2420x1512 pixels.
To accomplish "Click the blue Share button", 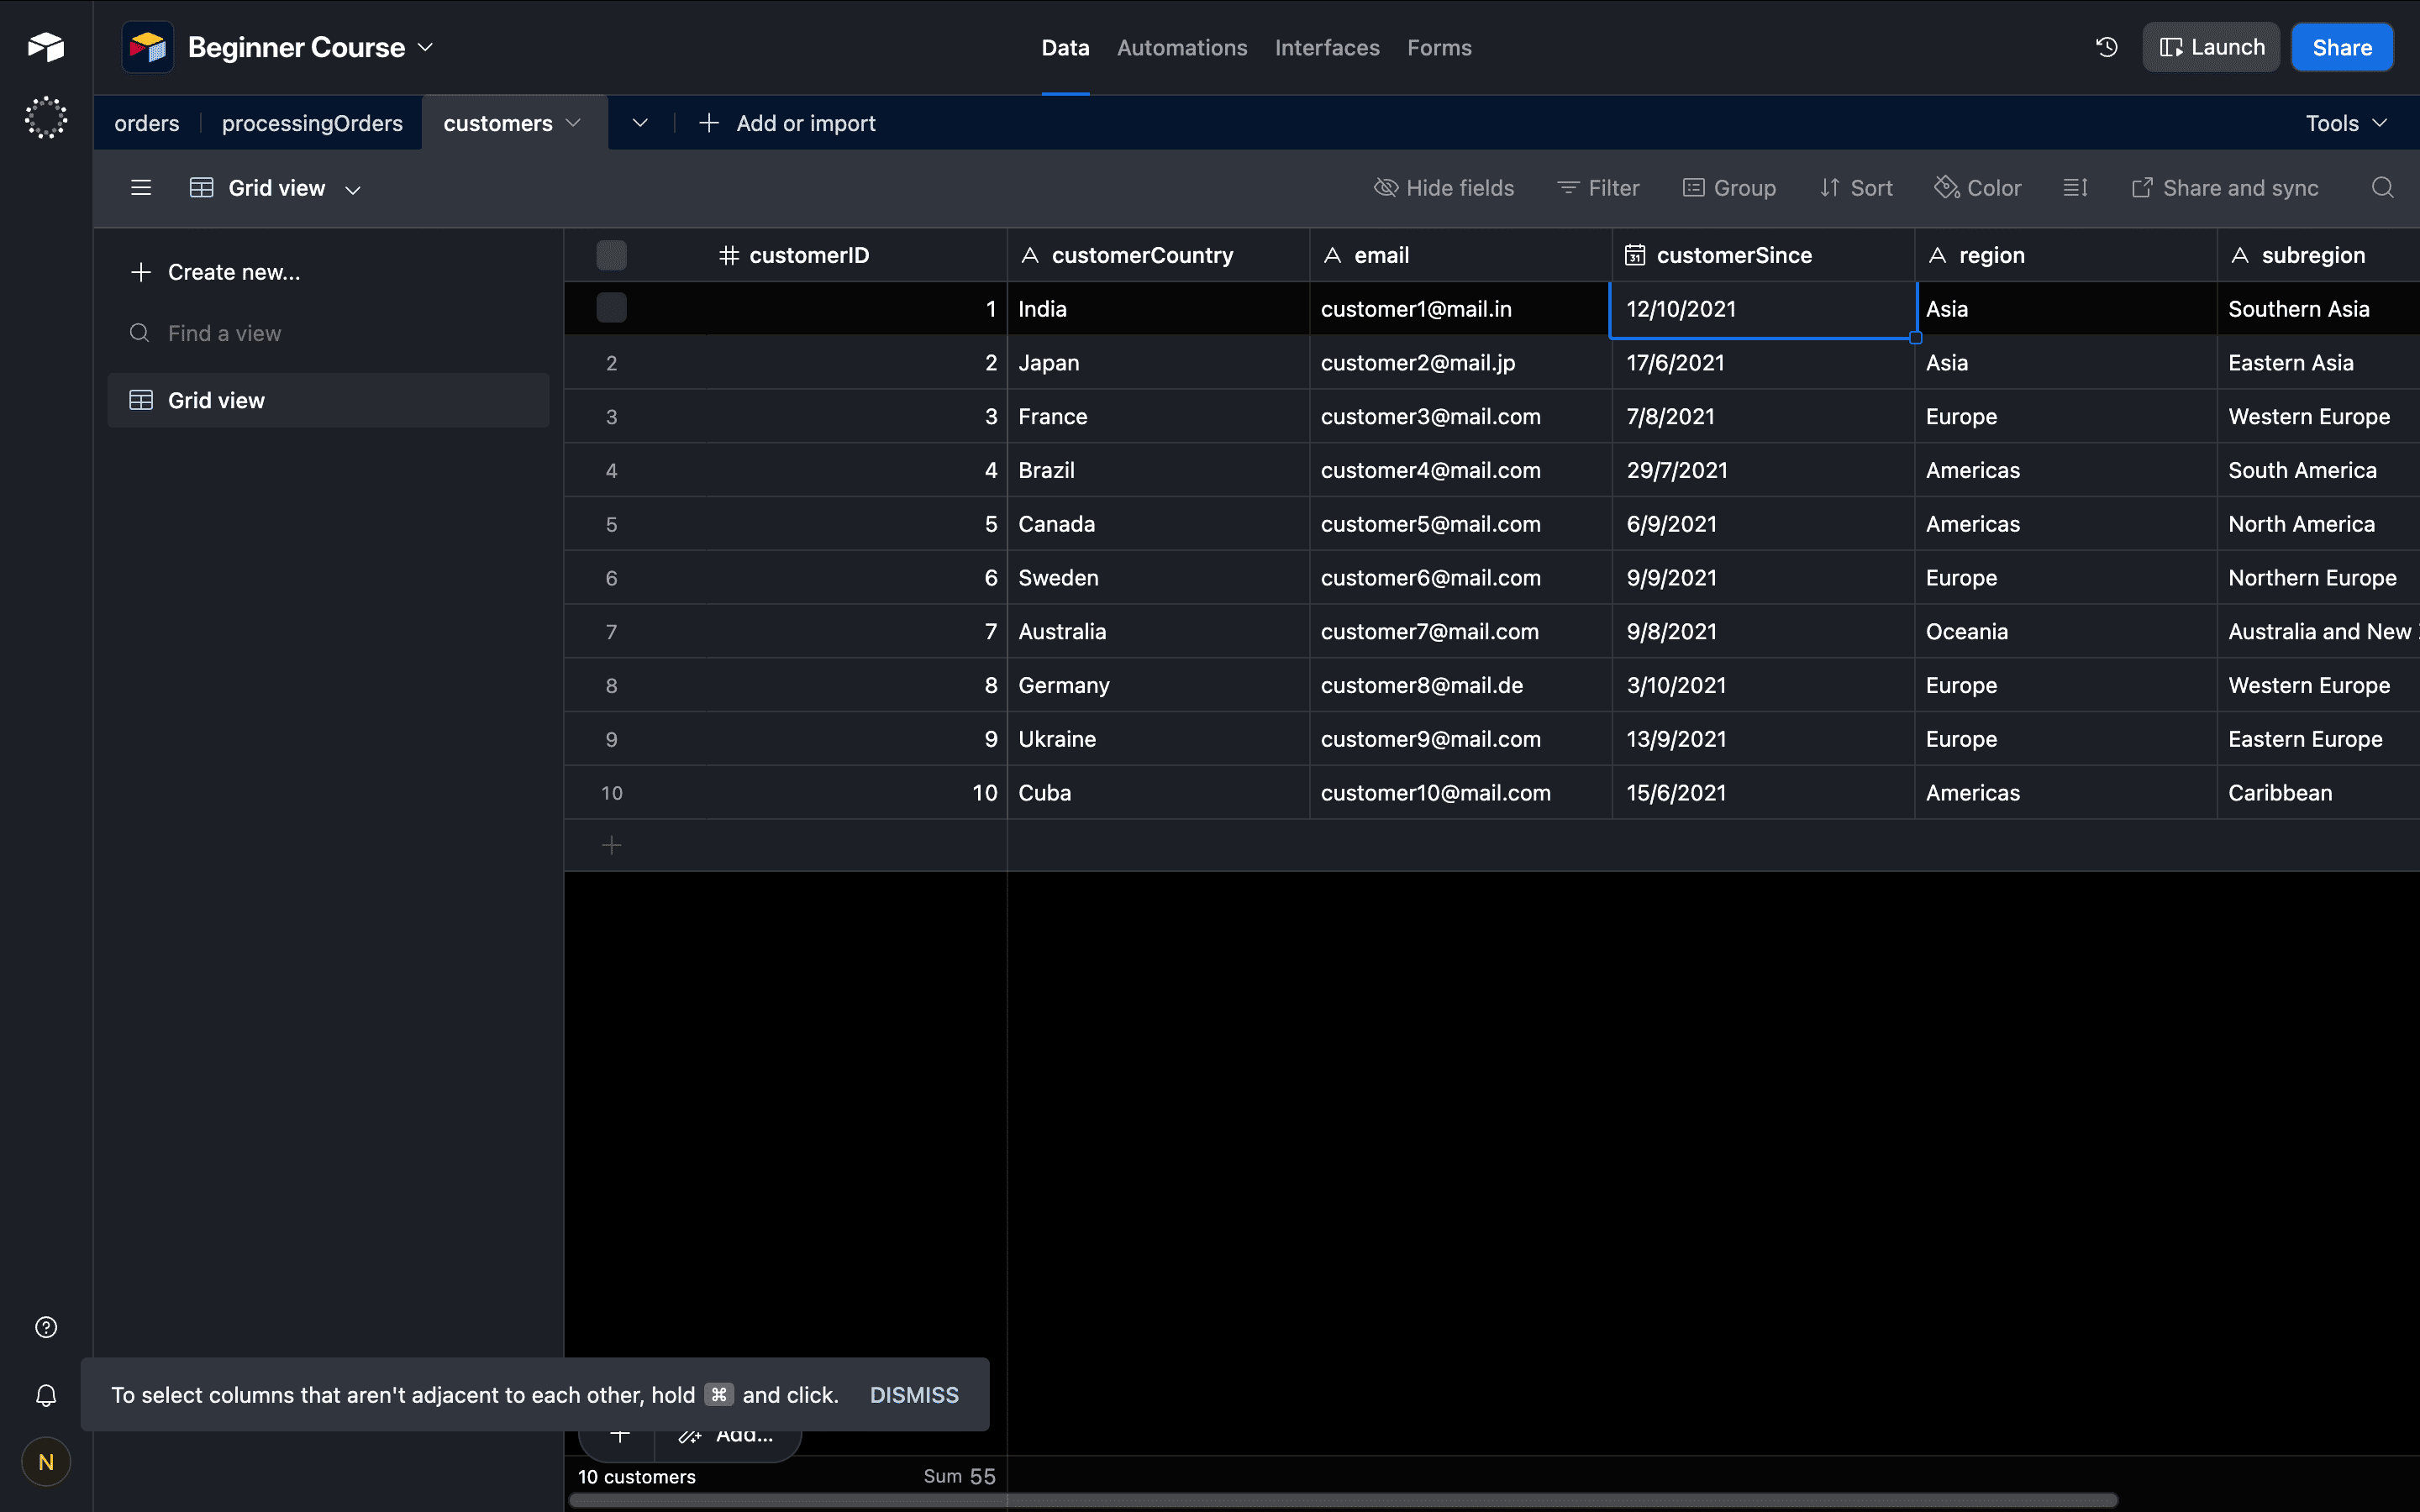I will tap(2342, 47).
